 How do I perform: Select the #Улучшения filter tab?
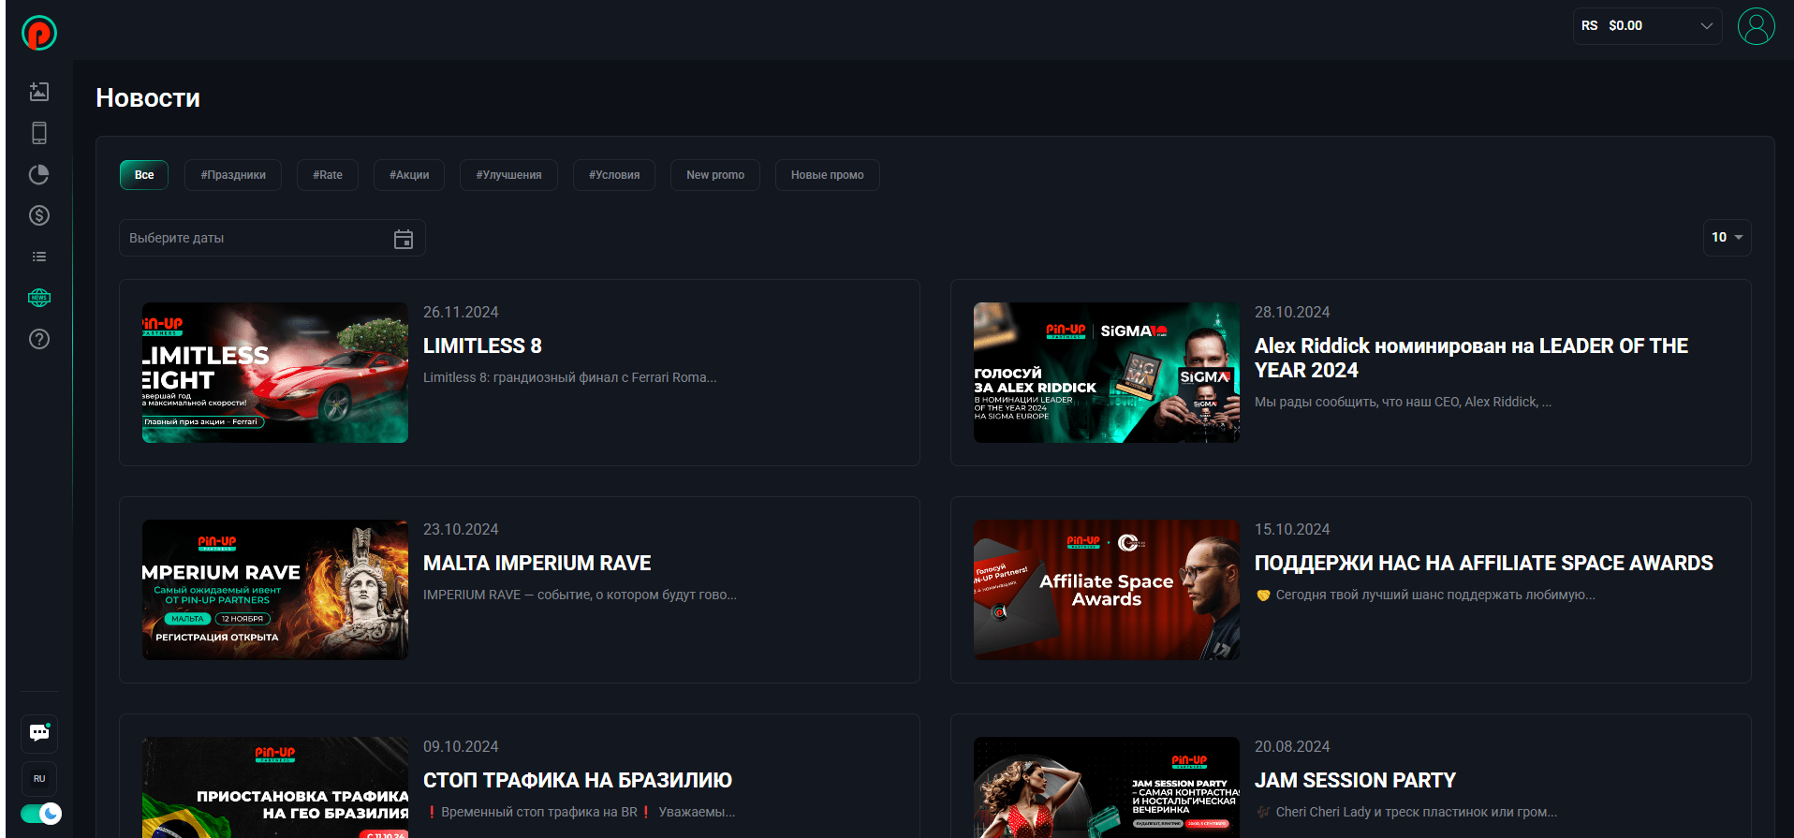point(508,175)
